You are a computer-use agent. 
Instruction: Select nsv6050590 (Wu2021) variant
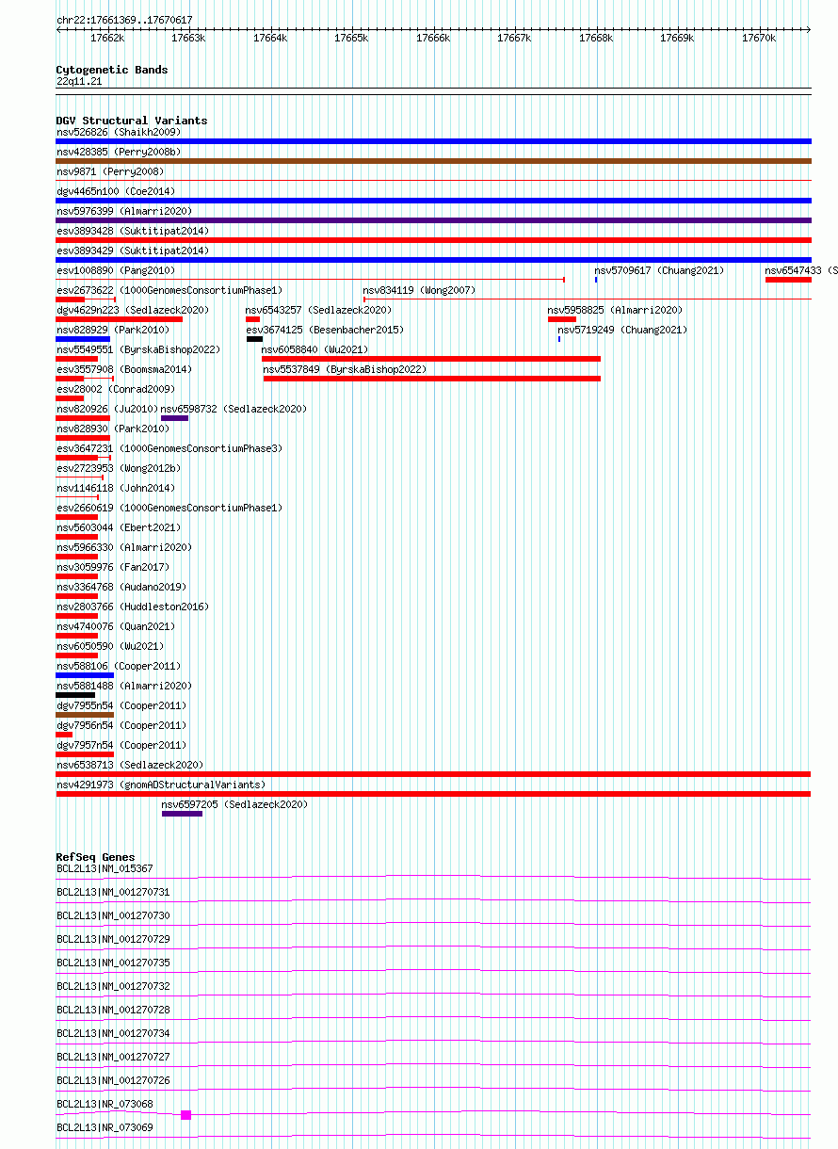[x=110, y=646]
